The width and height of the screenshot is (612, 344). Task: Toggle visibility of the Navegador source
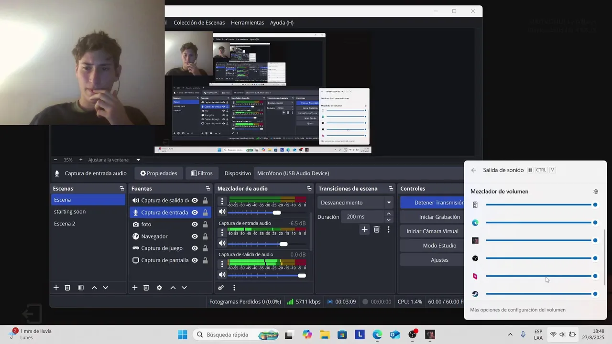point(195,236)
